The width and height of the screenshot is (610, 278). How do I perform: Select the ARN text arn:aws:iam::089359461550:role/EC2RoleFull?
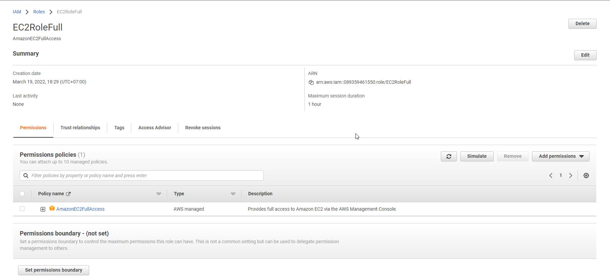(363, 82)
